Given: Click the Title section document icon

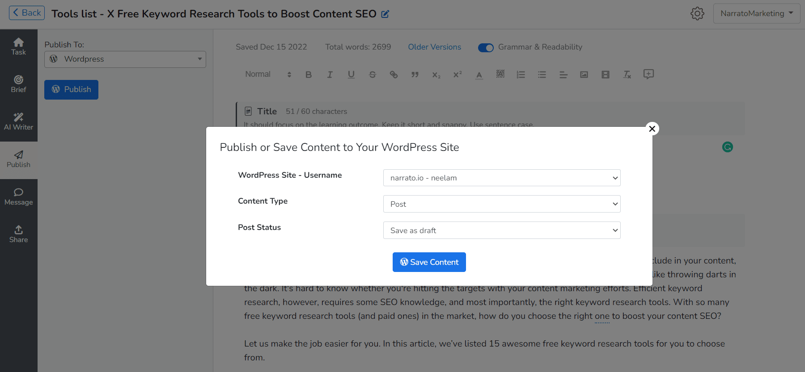Looking at the screenshot, I should (248, 111).
